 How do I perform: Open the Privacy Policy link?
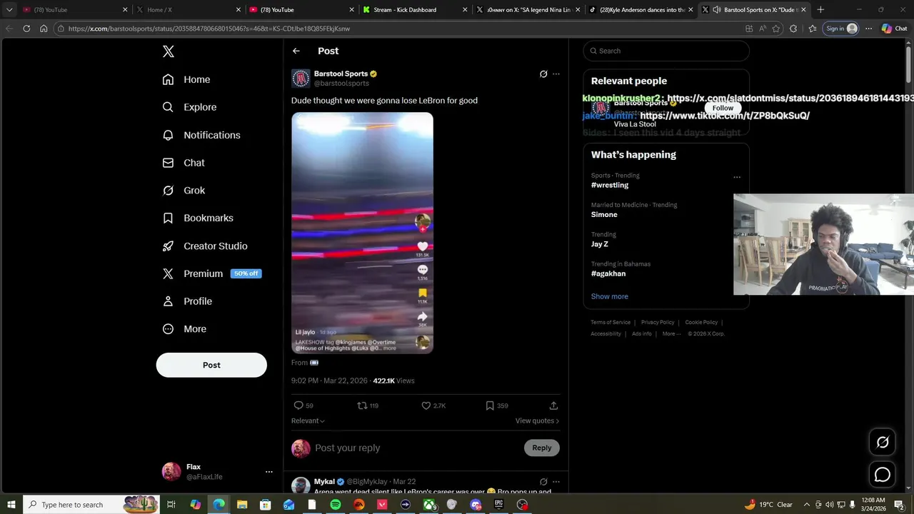(658, 322)
